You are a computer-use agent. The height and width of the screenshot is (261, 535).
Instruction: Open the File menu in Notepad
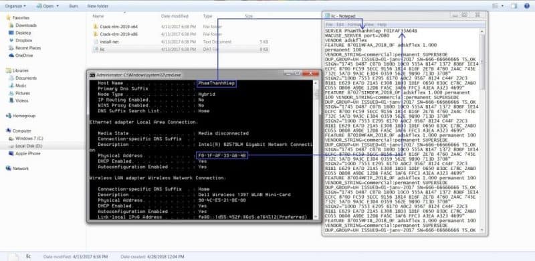(329, 25)
